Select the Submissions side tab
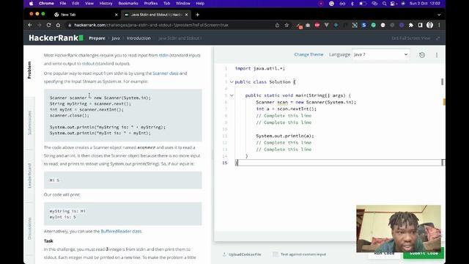 coord(29,122)
